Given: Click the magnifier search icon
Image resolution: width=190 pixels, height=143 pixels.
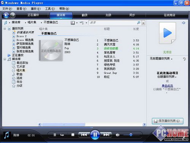Looking at the screenshot, I should [139, 23].
